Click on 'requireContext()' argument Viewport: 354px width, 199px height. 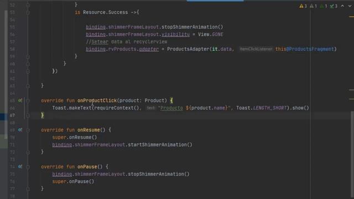[x=117, y=108]
